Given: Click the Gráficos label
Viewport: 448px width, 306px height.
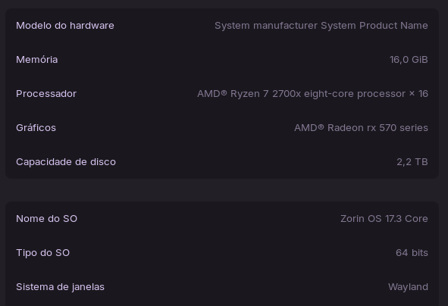Looking at the screenshot, I should pyautogui.click(x=36, y=127).
